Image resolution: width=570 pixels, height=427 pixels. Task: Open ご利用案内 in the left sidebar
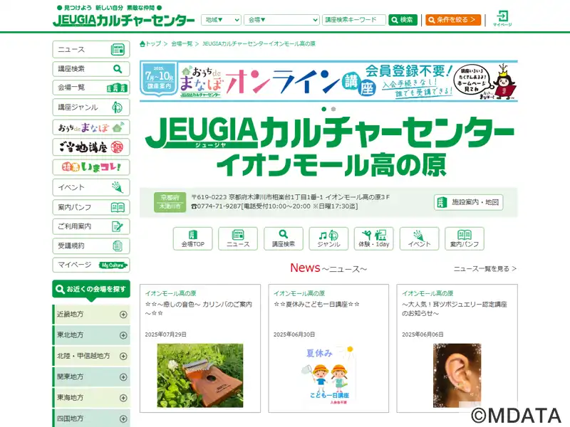(91, 226)
